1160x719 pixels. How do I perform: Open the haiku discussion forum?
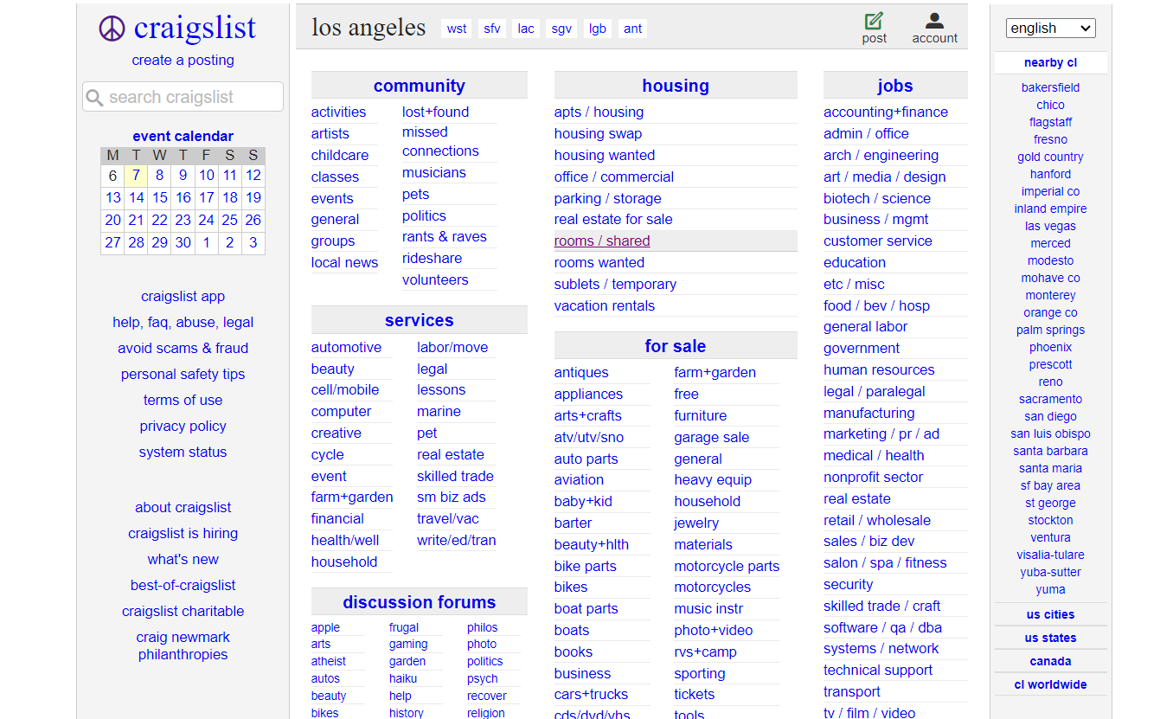point(403,678)
